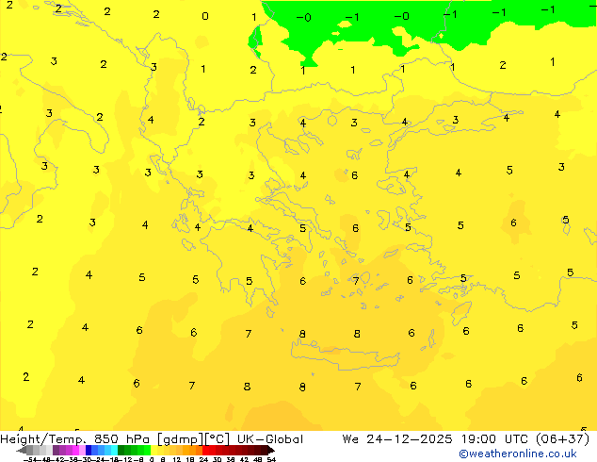This screenshot has width=597, height=462.
Task: Click the 12 label on the colour scale
Action: coord(176,460)
